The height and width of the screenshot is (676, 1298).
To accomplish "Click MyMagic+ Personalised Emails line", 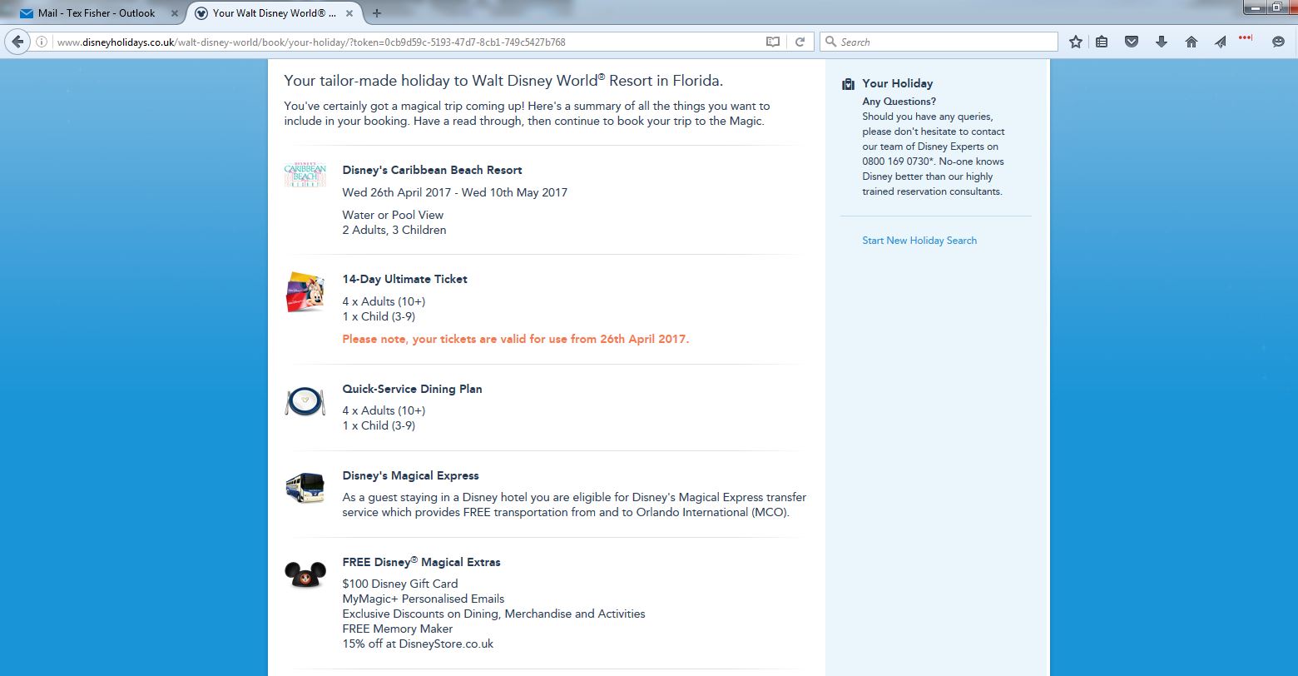I will pos(424,599).
